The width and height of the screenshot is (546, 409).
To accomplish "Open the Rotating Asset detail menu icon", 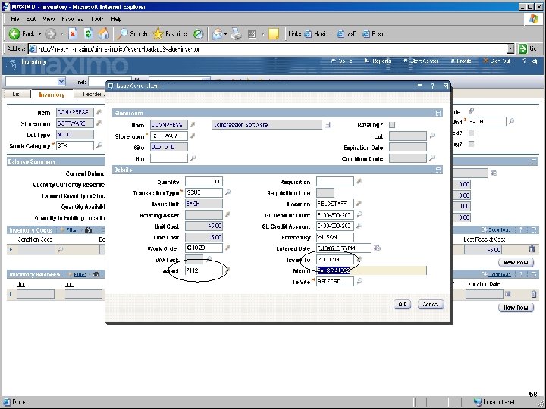I will pos(227,215).
